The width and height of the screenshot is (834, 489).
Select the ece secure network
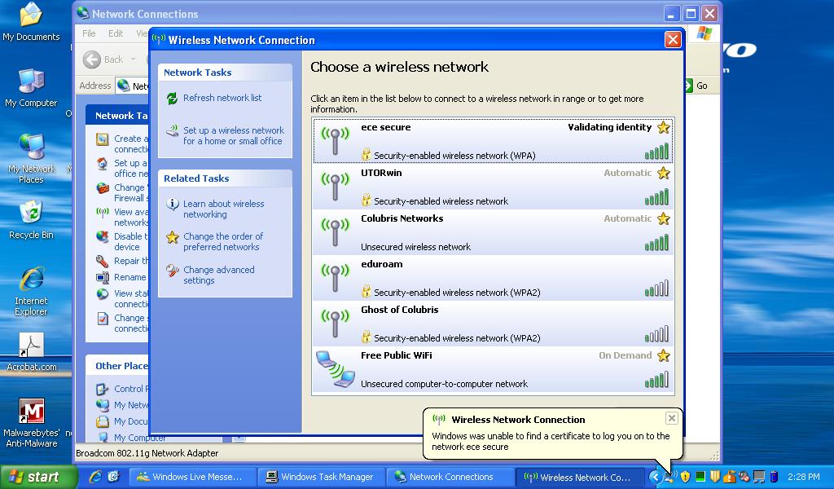pos(493,140)
